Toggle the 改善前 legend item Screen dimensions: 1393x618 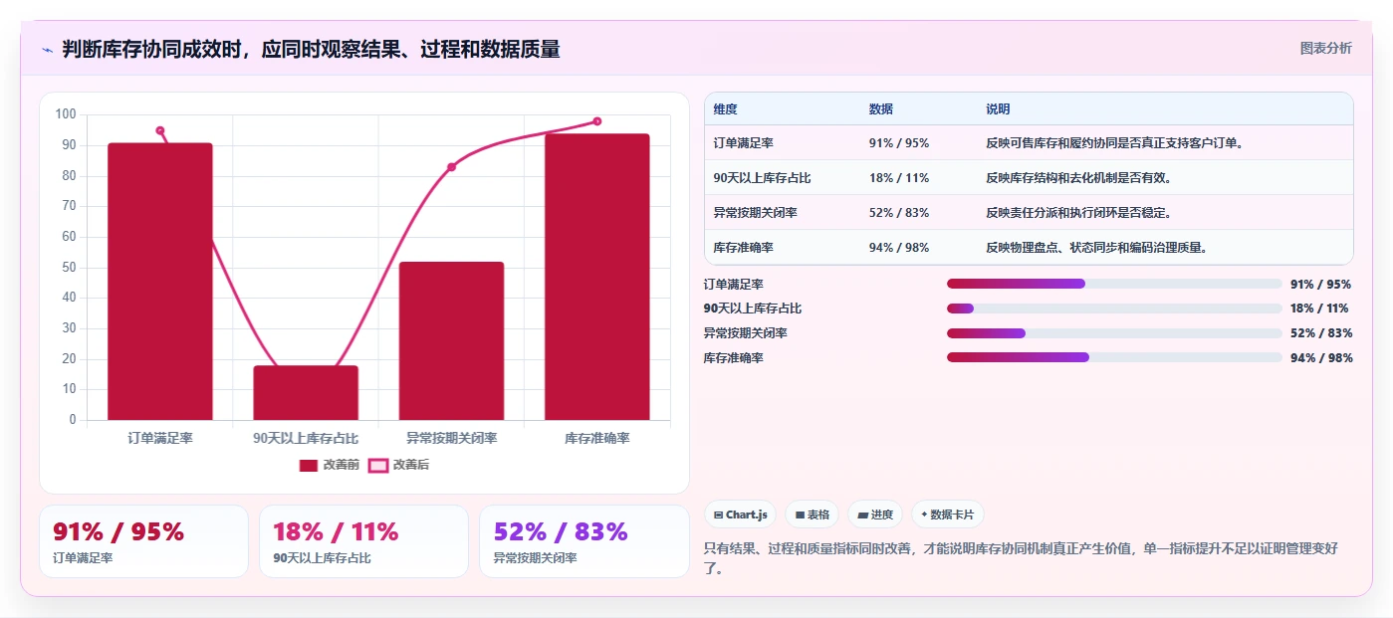[x=330, y=465]
